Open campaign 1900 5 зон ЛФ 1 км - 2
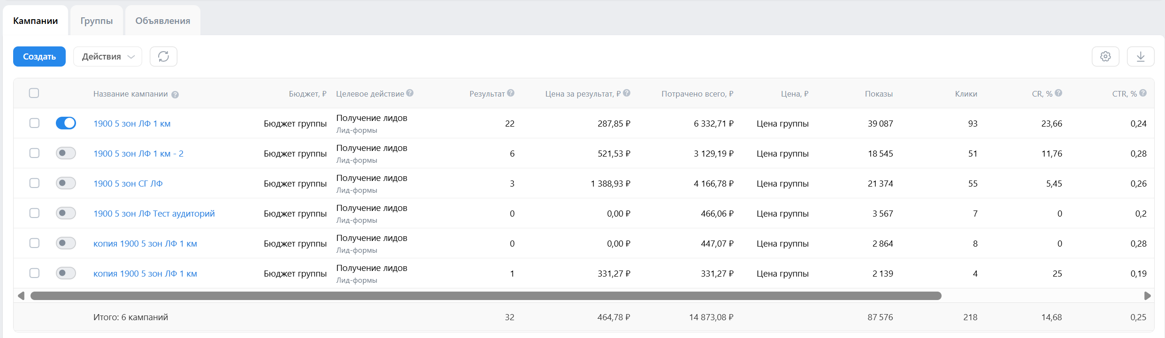This screenshot has height=338, width=1165. tap(138, 154)
